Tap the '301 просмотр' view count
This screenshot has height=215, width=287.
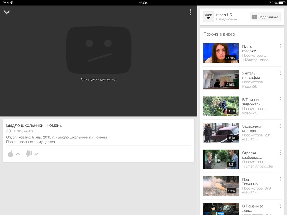(20, 131)
